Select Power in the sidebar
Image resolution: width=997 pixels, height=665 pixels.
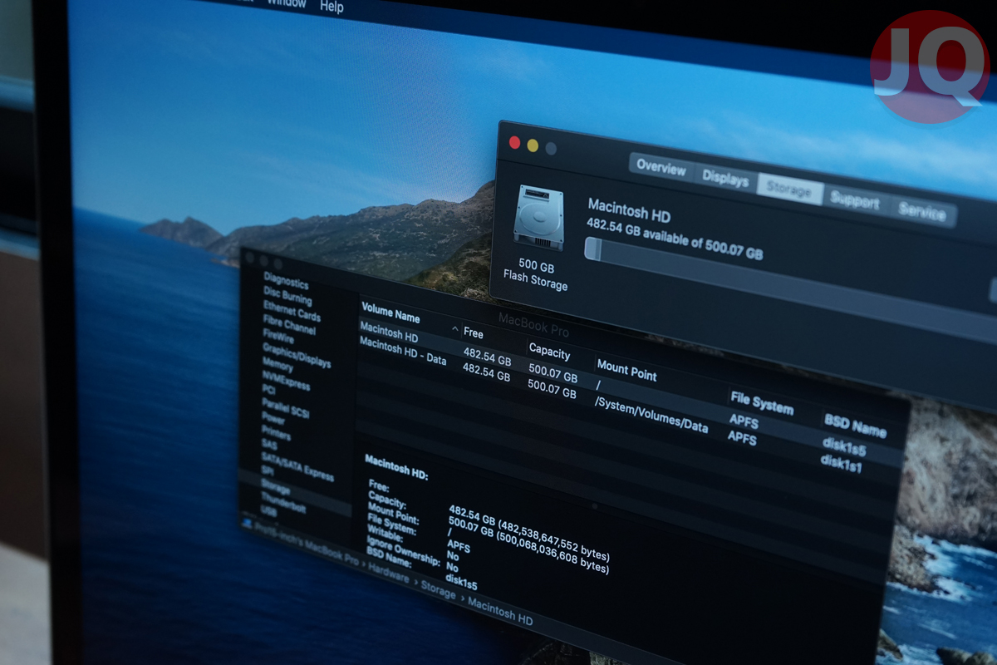point(273,418)
